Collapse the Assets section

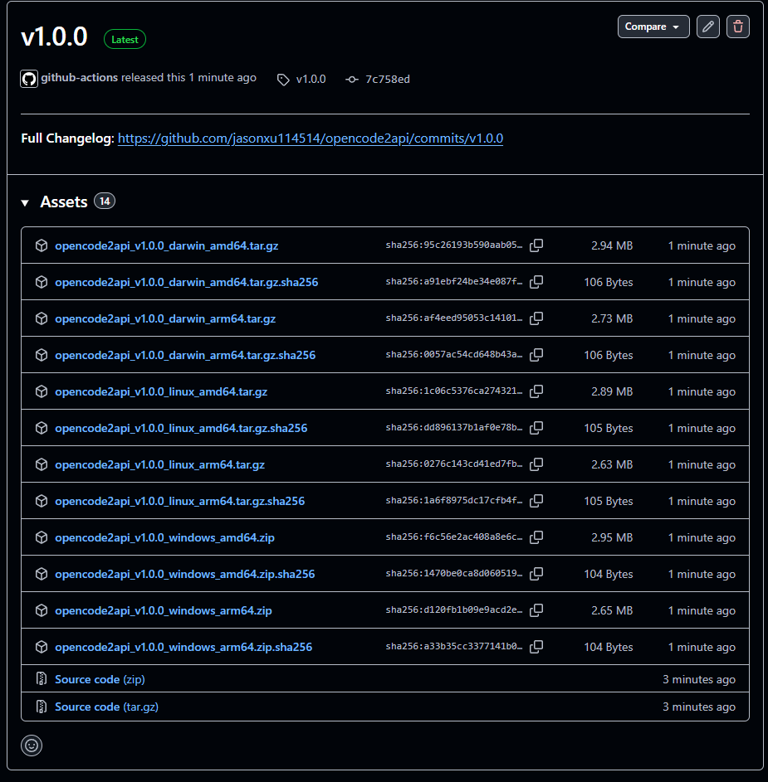(25, 202)
